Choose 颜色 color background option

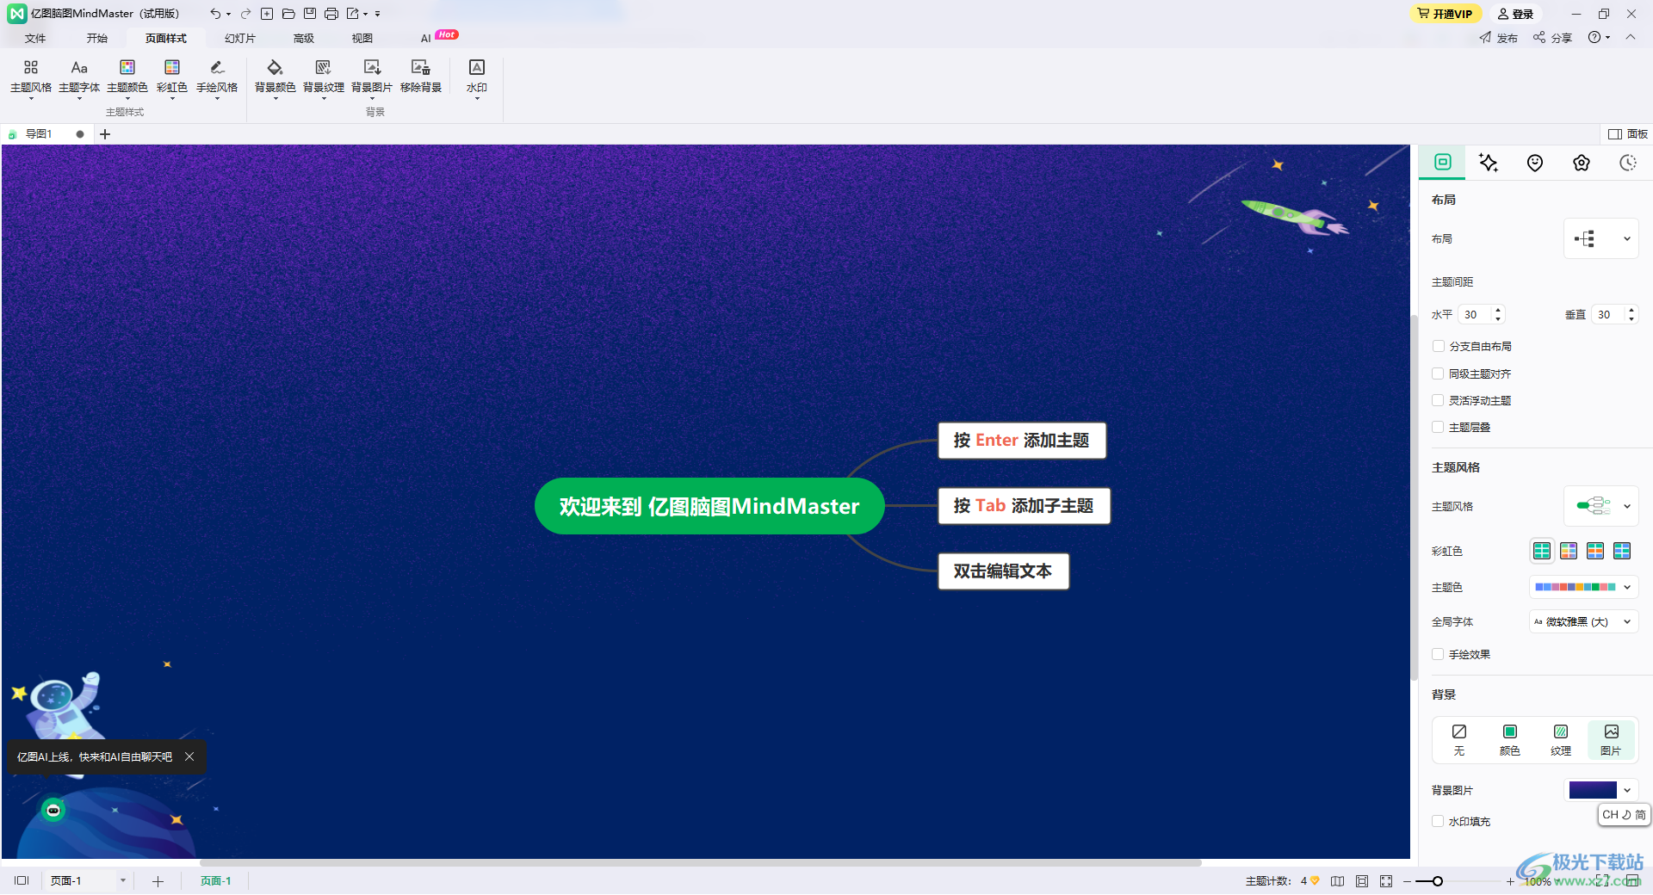pyautogui.click(x=1510, y=740)
